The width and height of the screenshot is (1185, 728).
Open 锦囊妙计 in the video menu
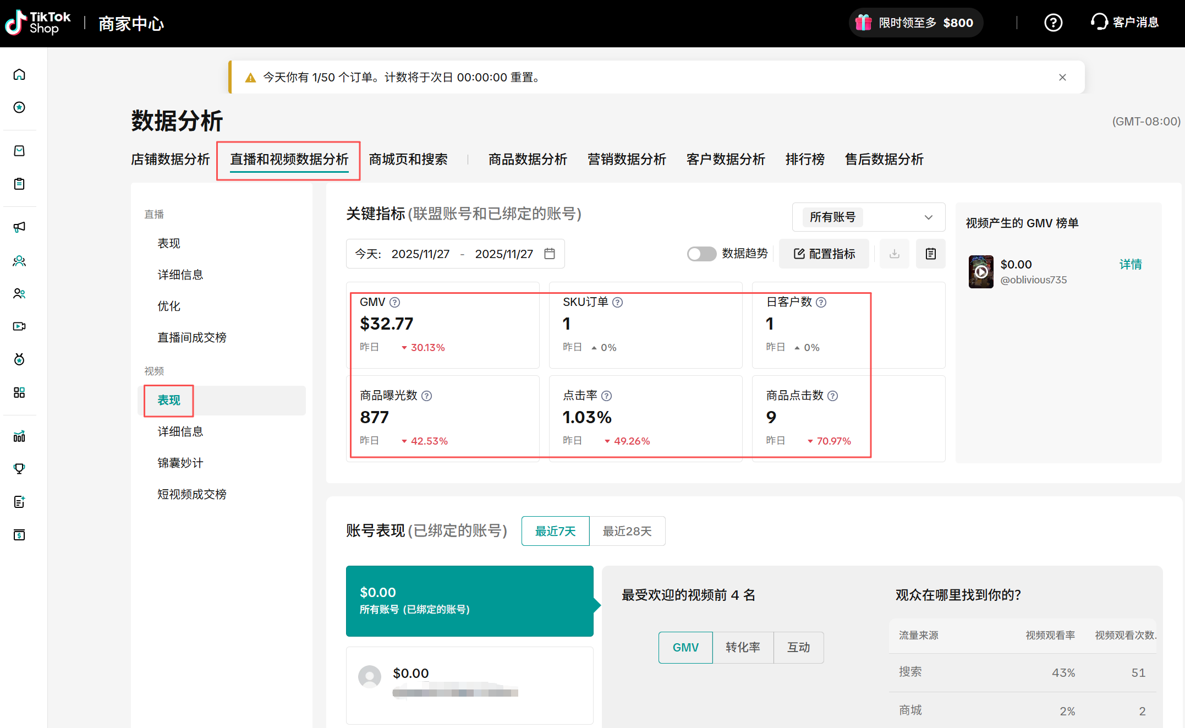(180, 463)
